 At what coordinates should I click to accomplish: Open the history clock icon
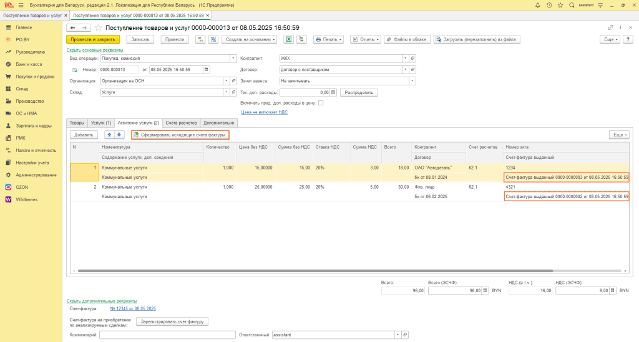[x=549, y=5]
